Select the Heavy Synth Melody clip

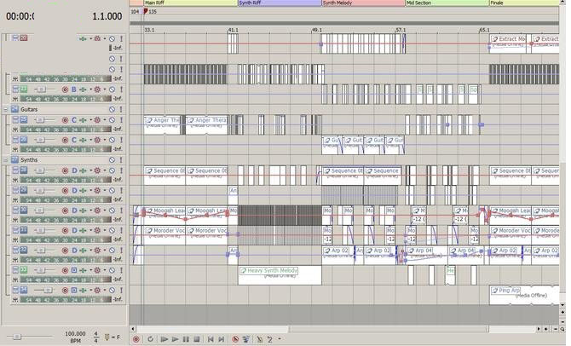pyautogui.click(x=280, y=275)
